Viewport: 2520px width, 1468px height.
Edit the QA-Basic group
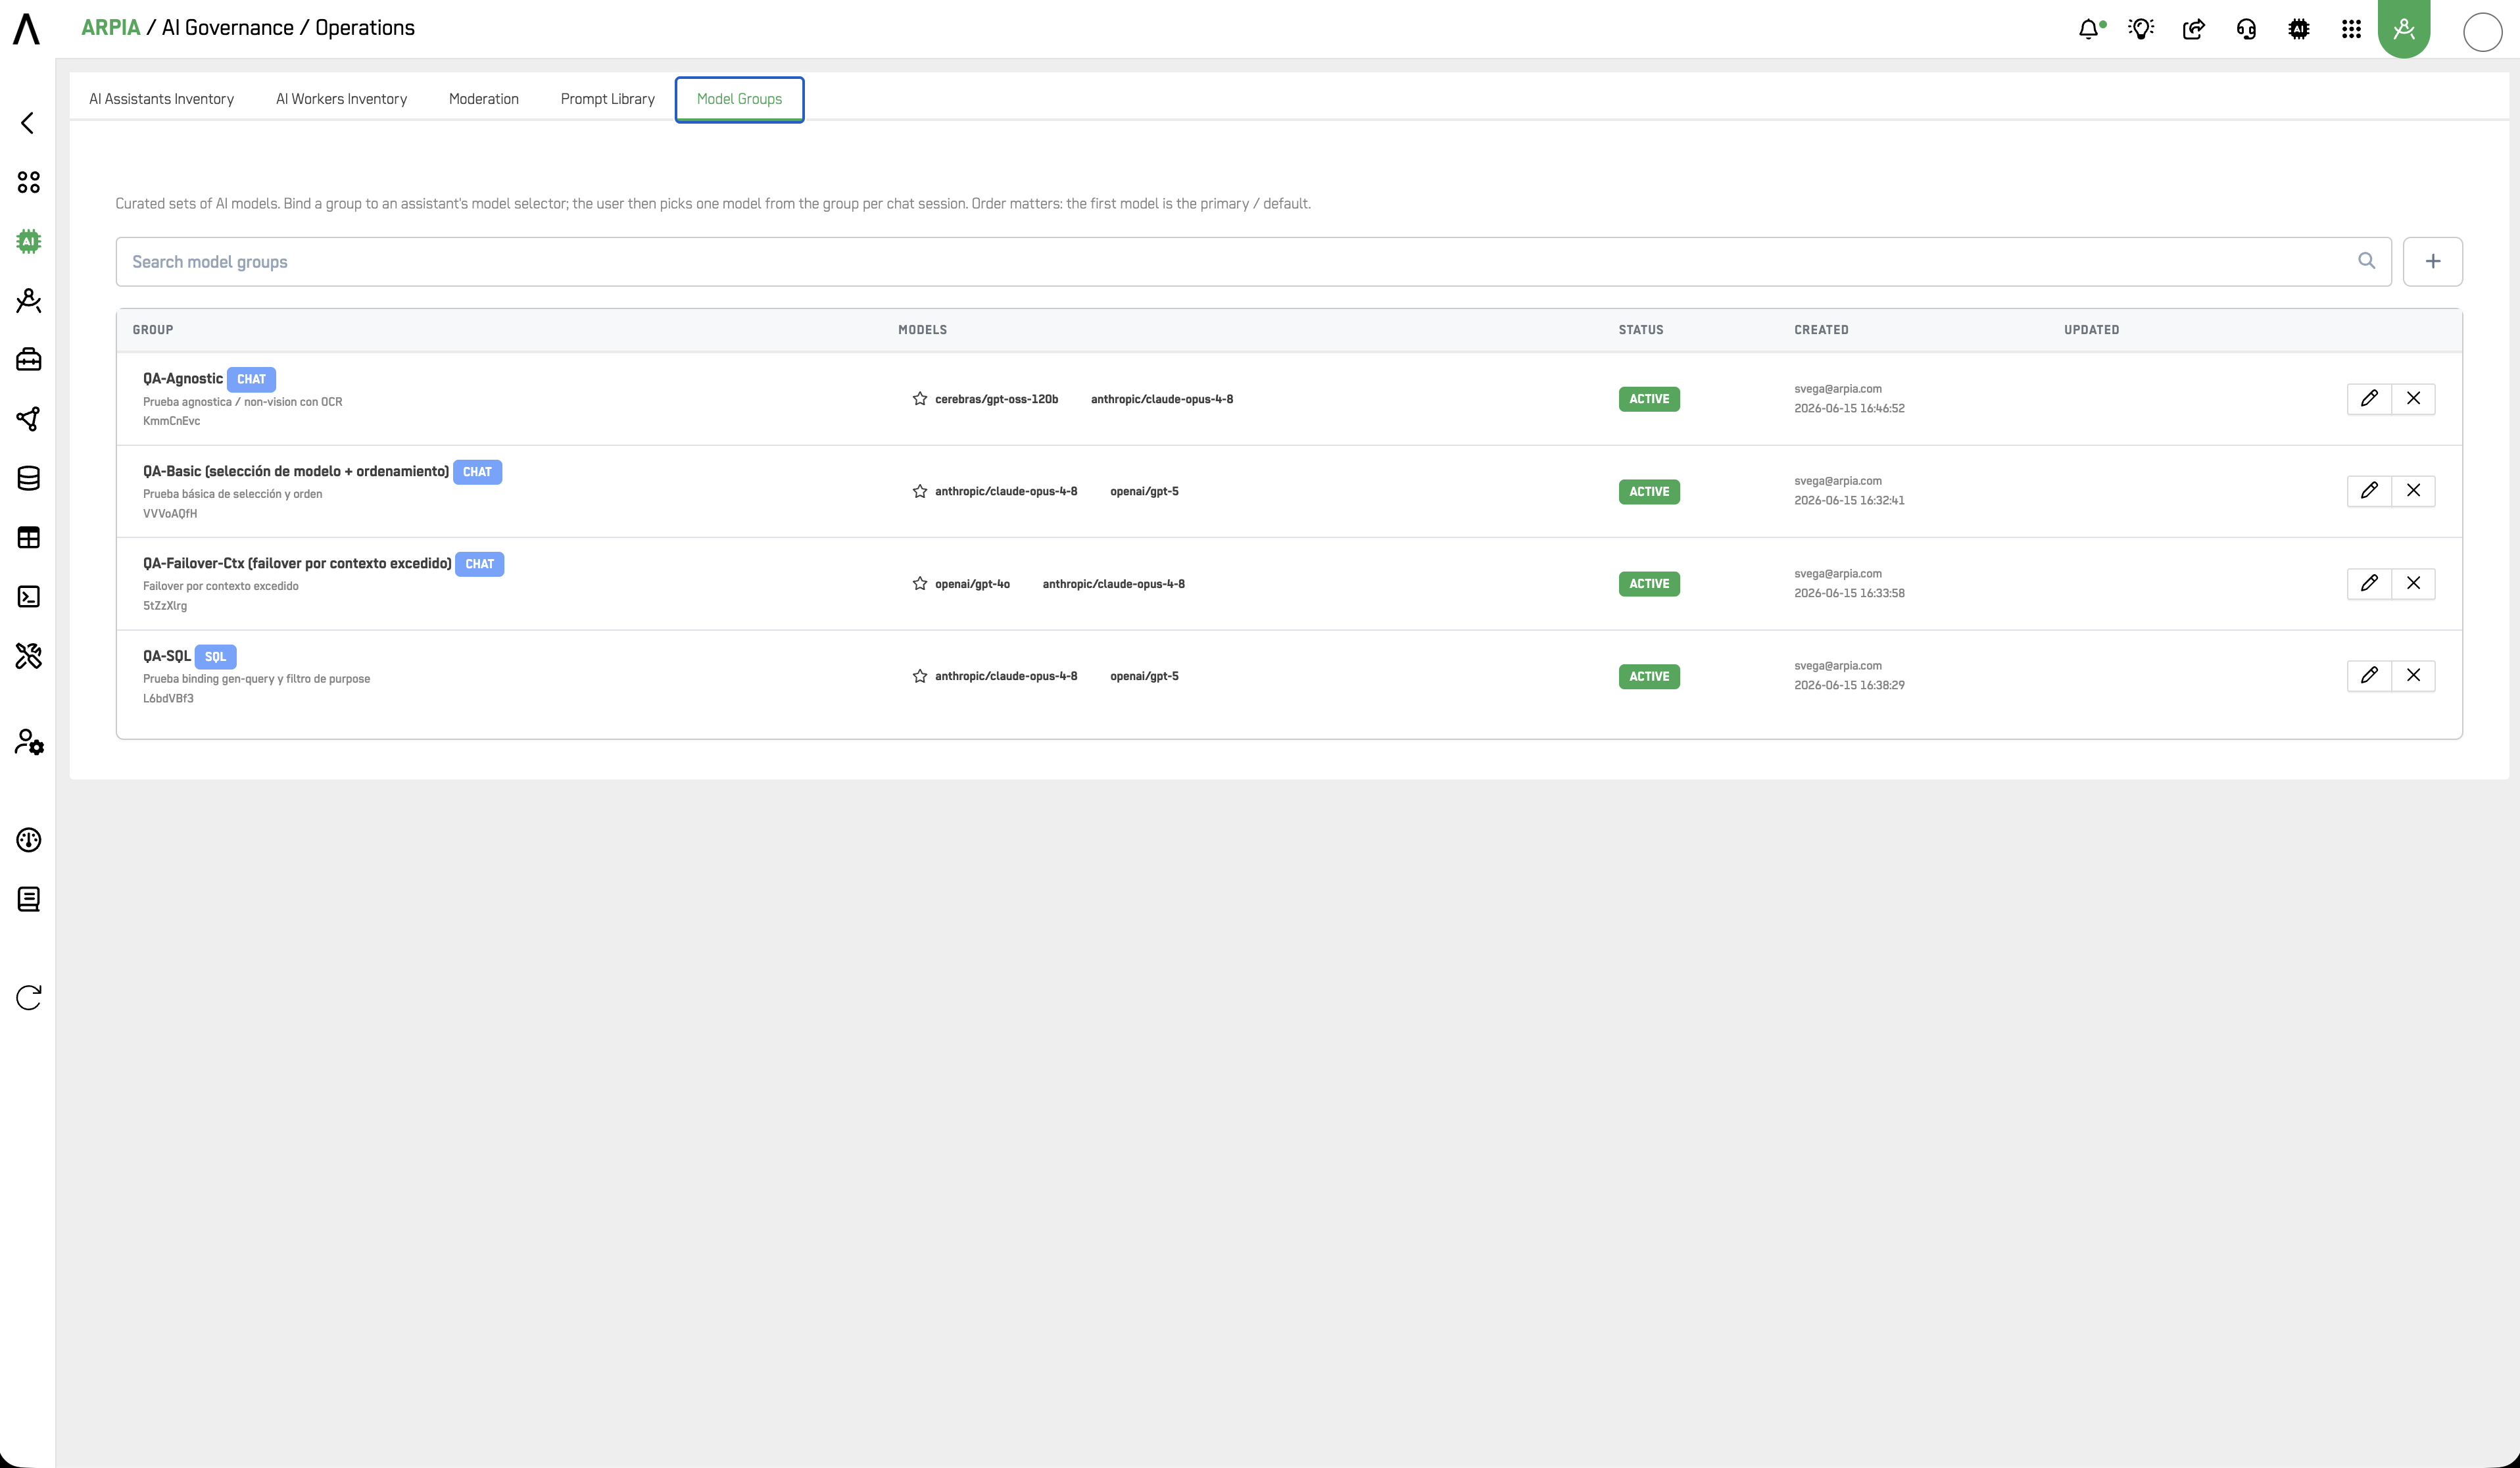tap(2369, 490)
